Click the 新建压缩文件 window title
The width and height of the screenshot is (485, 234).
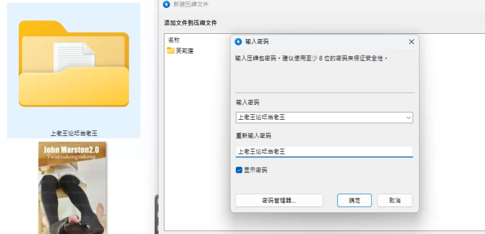(191, 4)
